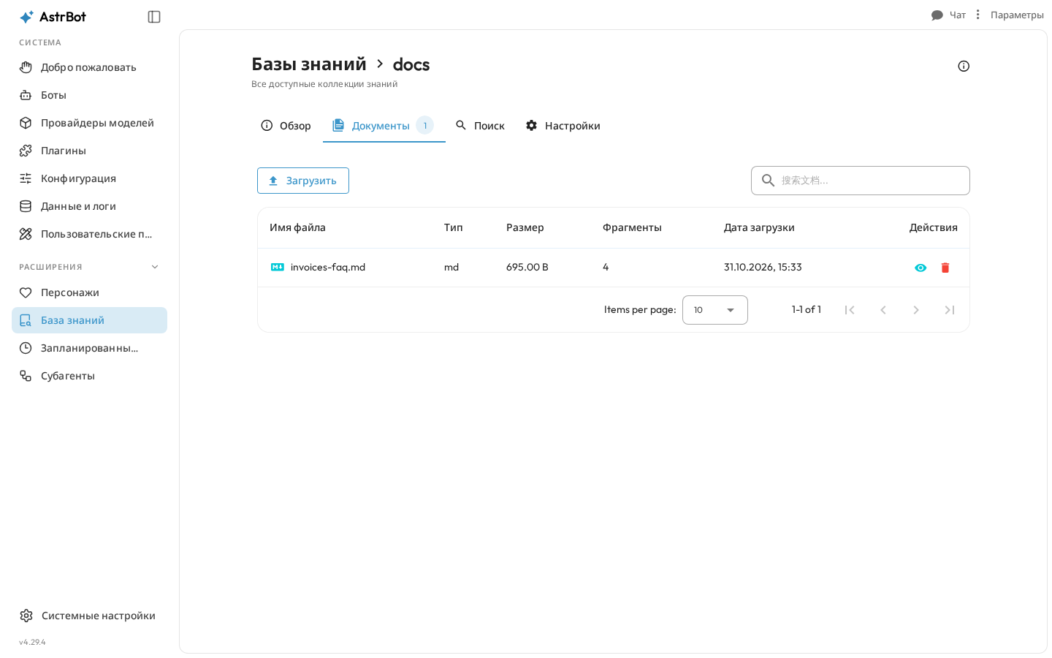1052x658 pixels.
Task: Open the Запланированные tasks item
Action: point(89,348)
